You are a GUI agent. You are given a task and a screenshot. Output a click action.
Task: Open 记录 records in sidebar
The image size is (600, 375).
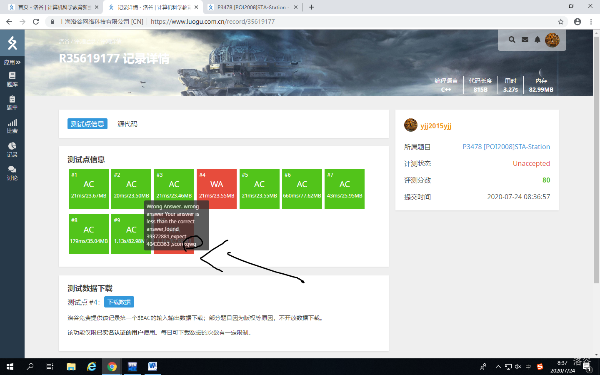pos(12,150)
